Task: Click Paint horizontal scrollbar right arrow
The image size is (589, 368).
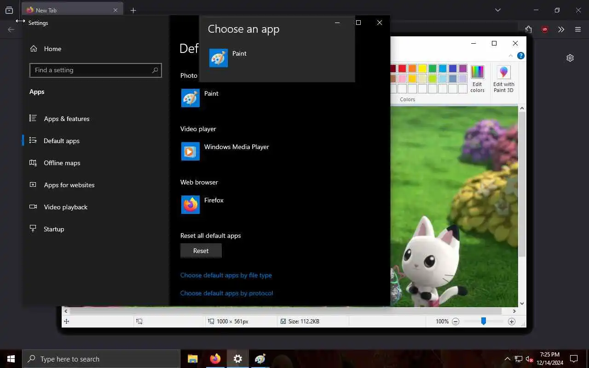Action: click(514, 311)
